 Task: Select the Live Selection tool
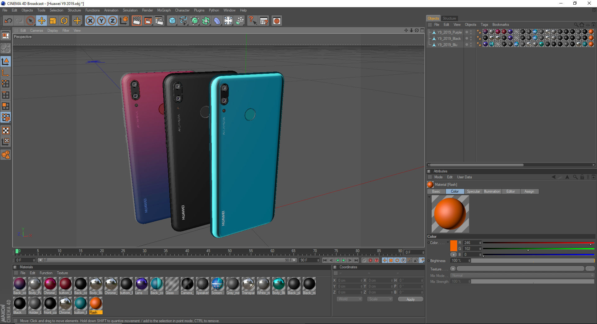(30, 21)
